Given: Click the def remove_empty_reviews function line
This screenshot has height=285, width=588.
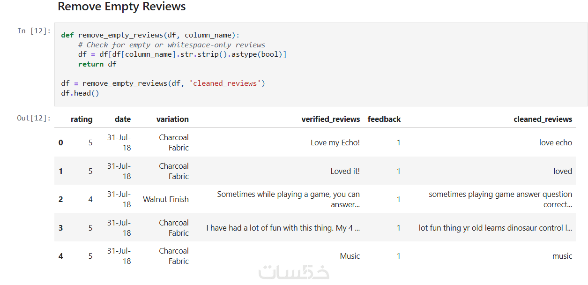Looking at the screenshot, I should click(150, 35).
